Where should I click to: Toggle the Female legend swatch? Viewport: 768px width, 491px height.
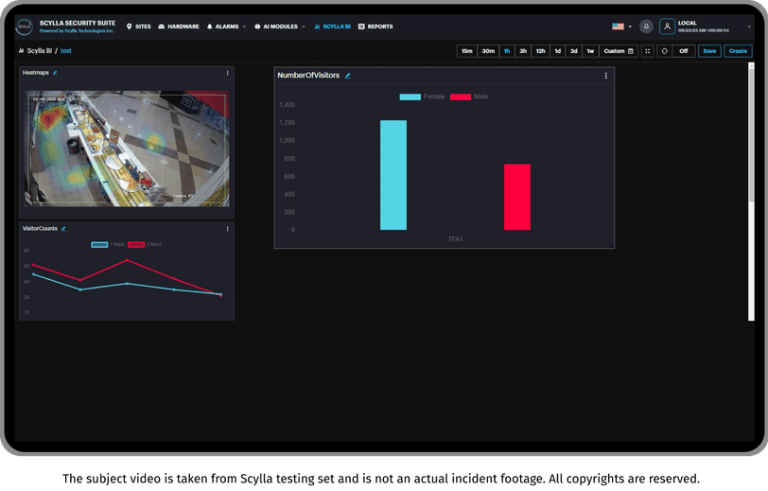410,96
